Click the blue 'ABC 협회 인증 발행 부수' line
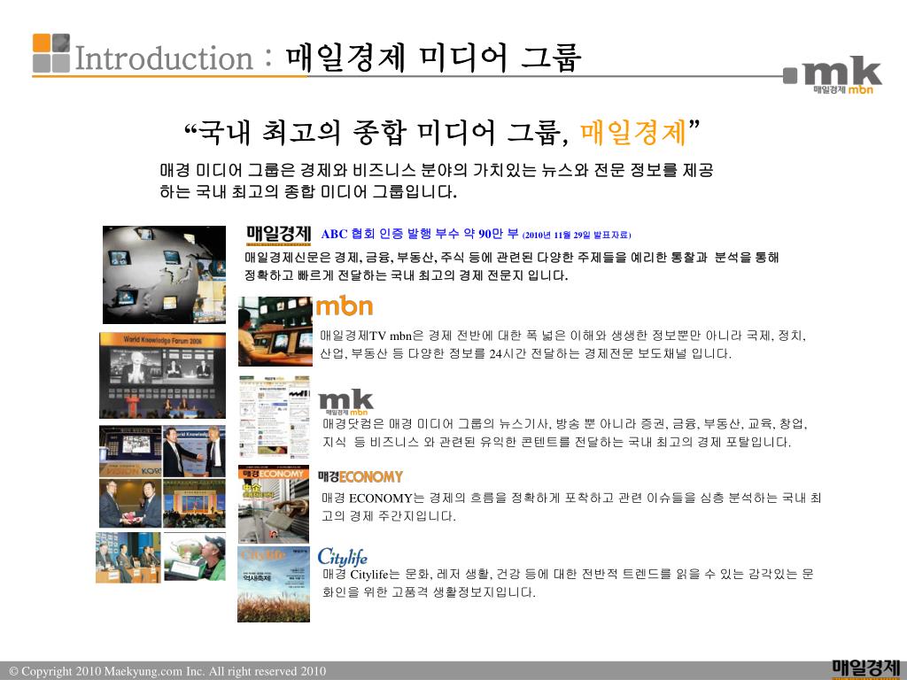 (420, 234)
